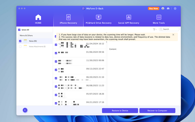Click the notes list scrollbar
195x122 pixels.
pos(106,42)
